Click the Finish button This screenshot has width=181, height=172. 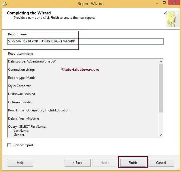pos(133,162)
